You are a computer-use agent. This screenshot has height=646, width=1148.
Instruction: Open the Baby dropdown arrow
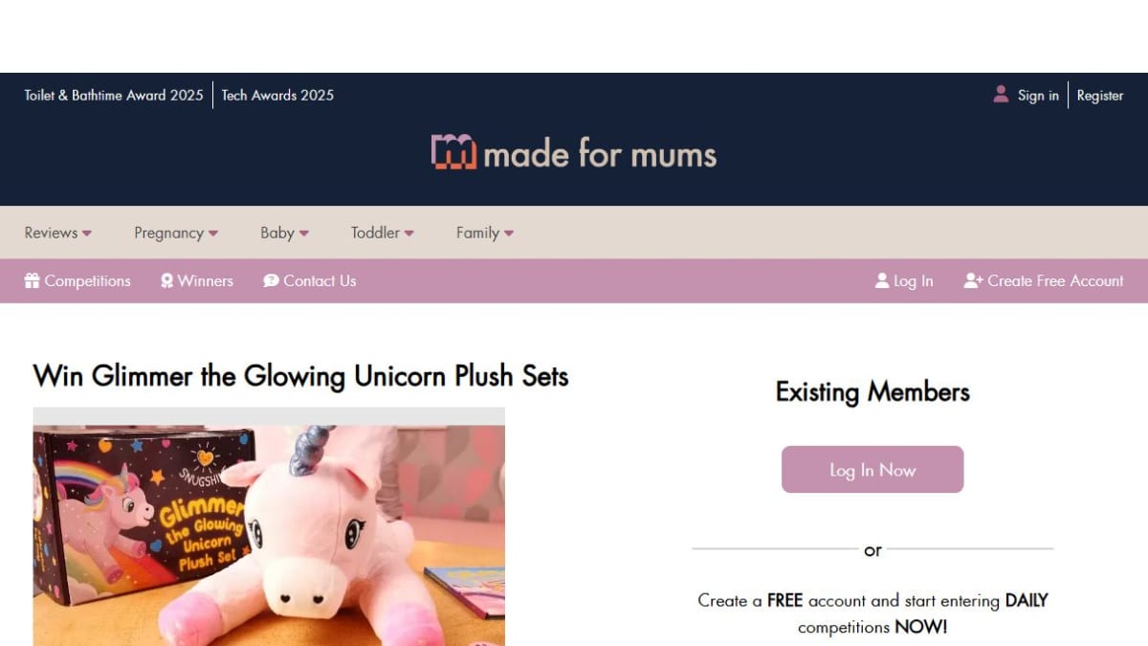[304, 233]
